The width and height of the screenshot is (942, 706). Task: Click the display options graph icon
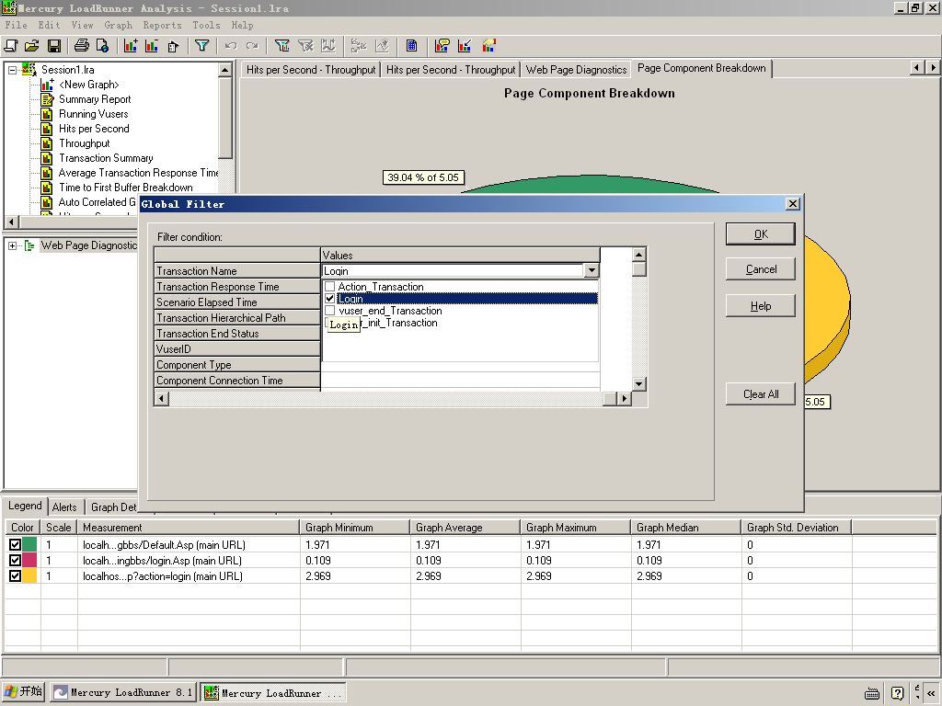489,46
